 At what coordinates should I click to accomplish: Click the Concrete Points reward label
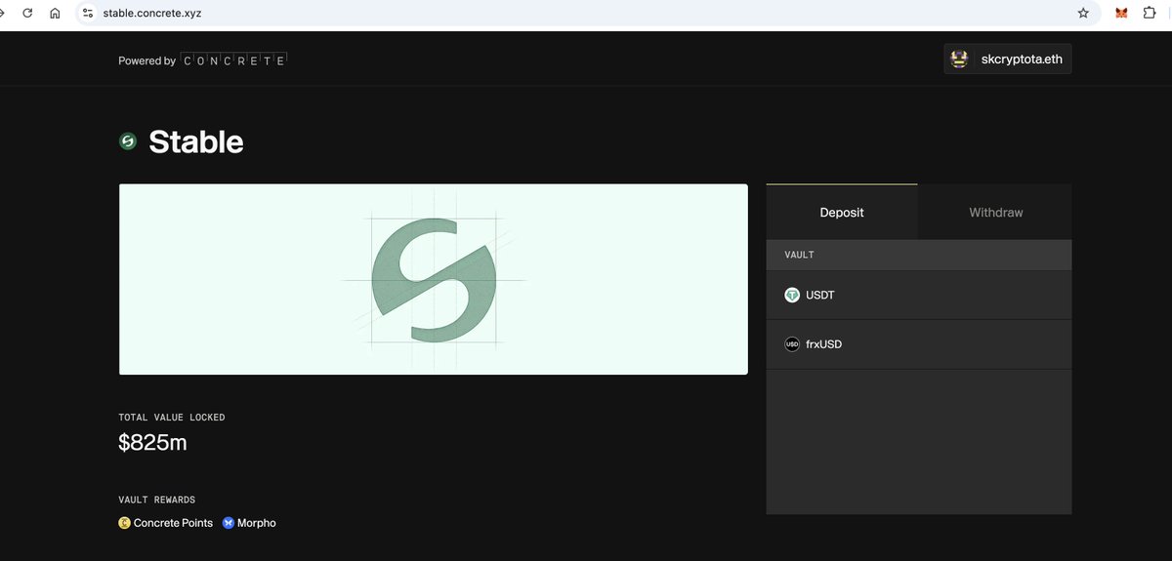(x=173, y=523)
